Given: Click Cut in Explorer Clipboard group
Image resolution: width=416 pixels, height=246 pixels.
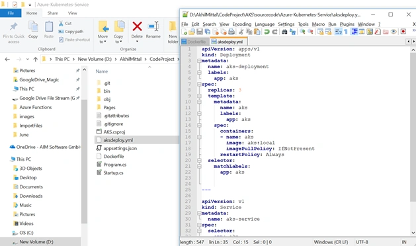Looking at the screenshot, I should [65, 23].
